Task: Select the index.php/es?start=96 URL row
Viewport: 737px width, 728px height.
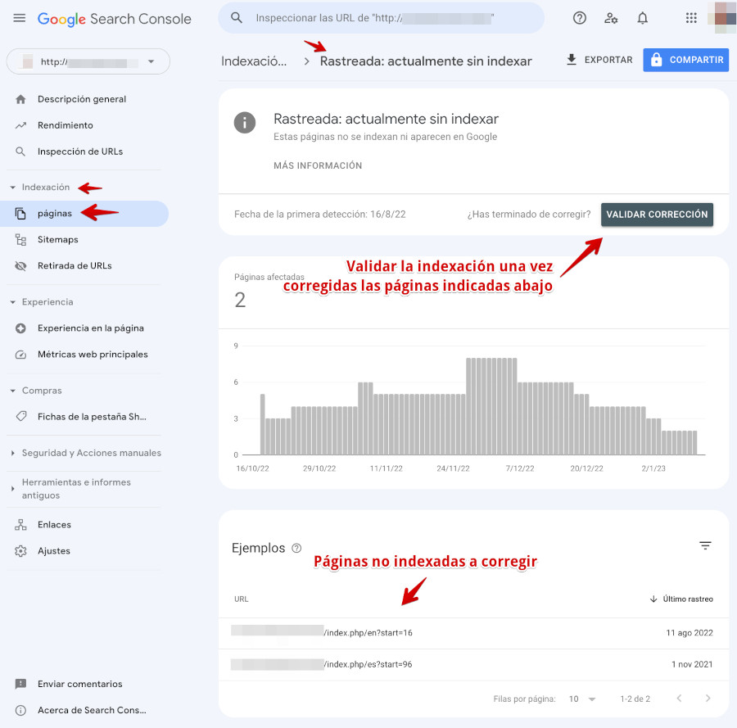Action: (x=474, y=665)
